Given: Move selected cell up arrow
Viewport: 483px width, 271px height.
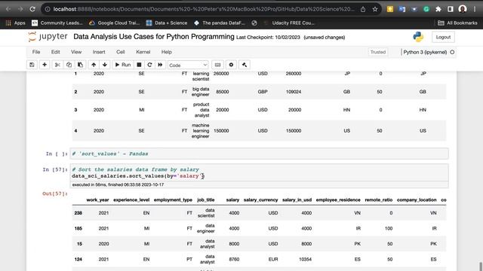Looking at the screenshot, I should tap(94, 65).
